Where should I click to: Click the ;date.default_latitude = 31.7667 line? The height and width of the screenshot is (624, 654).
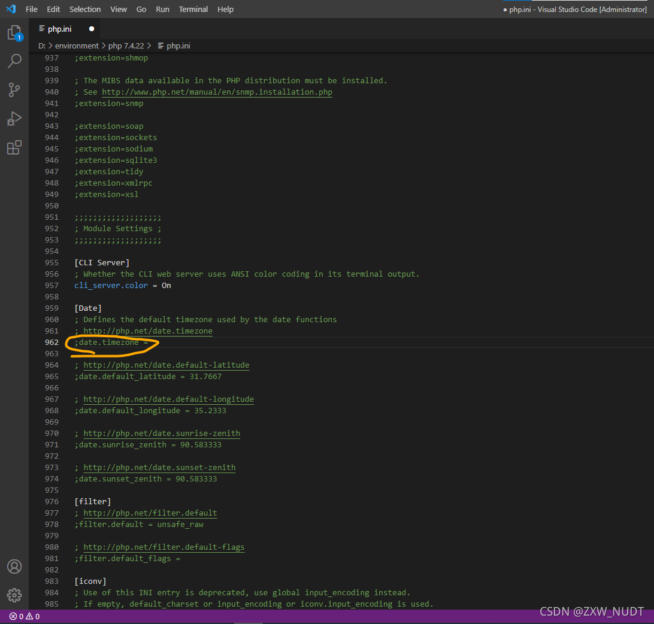click(148, 376)
